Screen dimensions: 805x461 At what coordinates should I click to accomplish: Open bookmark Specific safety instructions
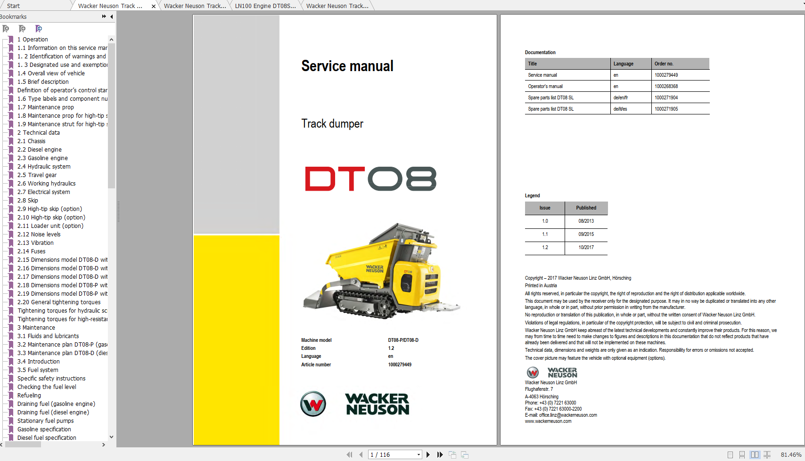(x=51, y=379)
